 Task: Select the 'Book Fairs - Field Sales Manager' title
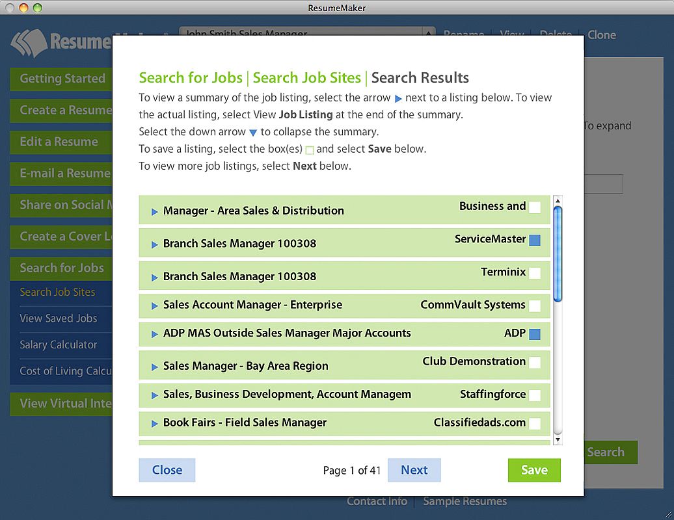click(245, 423)
